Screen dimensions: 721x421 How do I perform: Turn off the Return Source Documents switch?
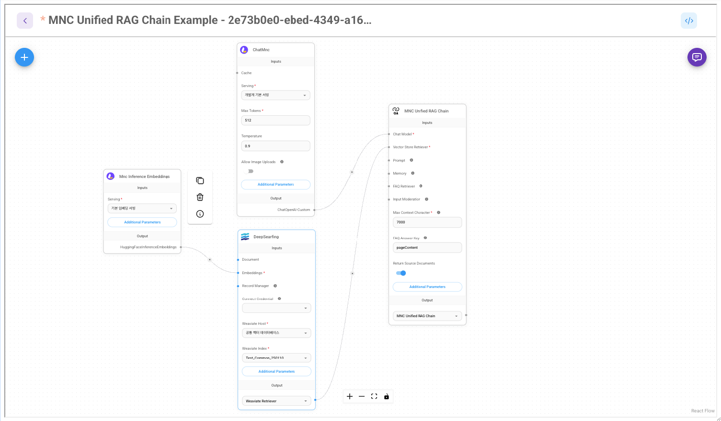point(401,273)
